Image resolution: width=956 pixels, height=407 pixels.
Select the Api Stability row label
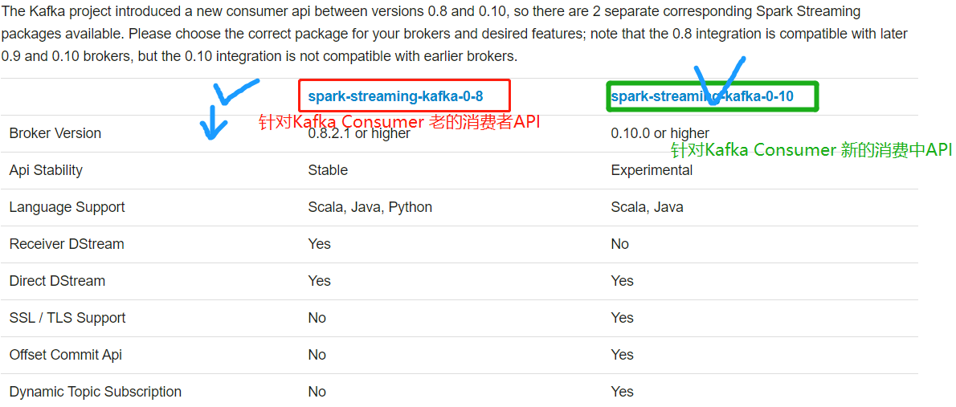click(x=46, y=170)
